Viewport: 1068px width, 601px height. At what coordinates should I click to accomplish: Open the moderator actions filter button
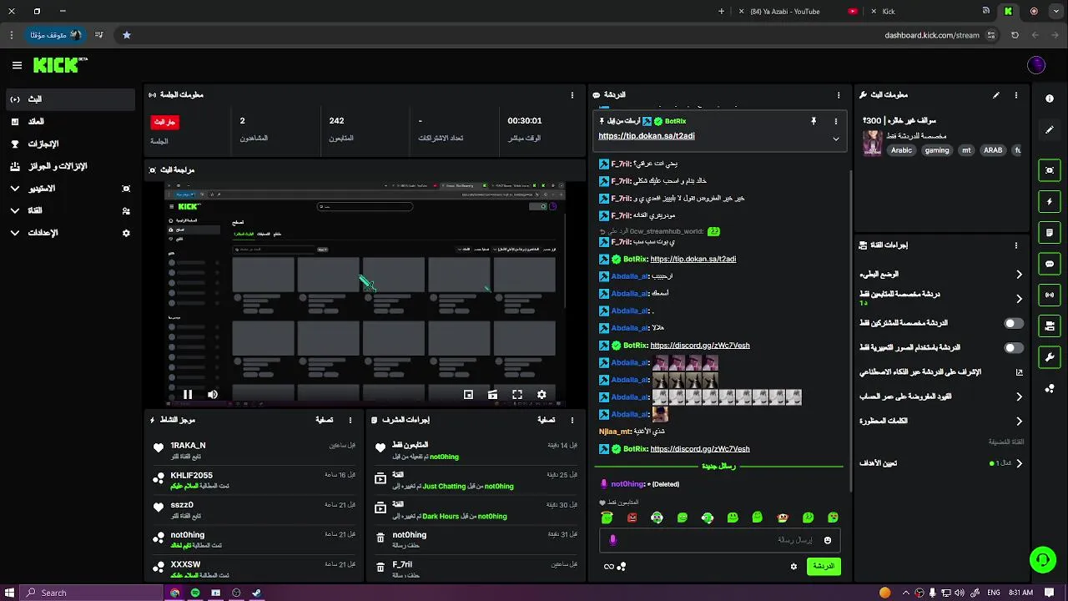pos(546,420)
